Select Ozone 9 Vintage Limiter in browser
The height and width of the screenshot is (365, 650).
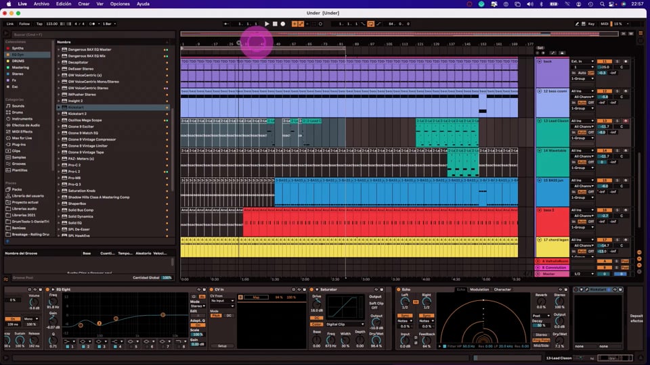87,146
